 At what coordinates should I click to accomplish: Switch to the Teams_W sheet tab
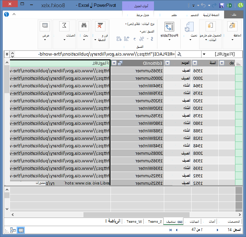pos(134,222)
